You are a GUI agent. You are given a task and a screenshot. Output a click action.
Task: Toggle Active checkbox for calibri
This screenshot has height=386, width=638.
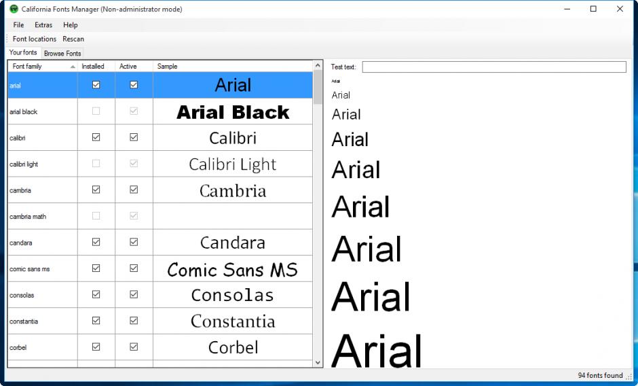pyautogui.click(x=134, y=137)
